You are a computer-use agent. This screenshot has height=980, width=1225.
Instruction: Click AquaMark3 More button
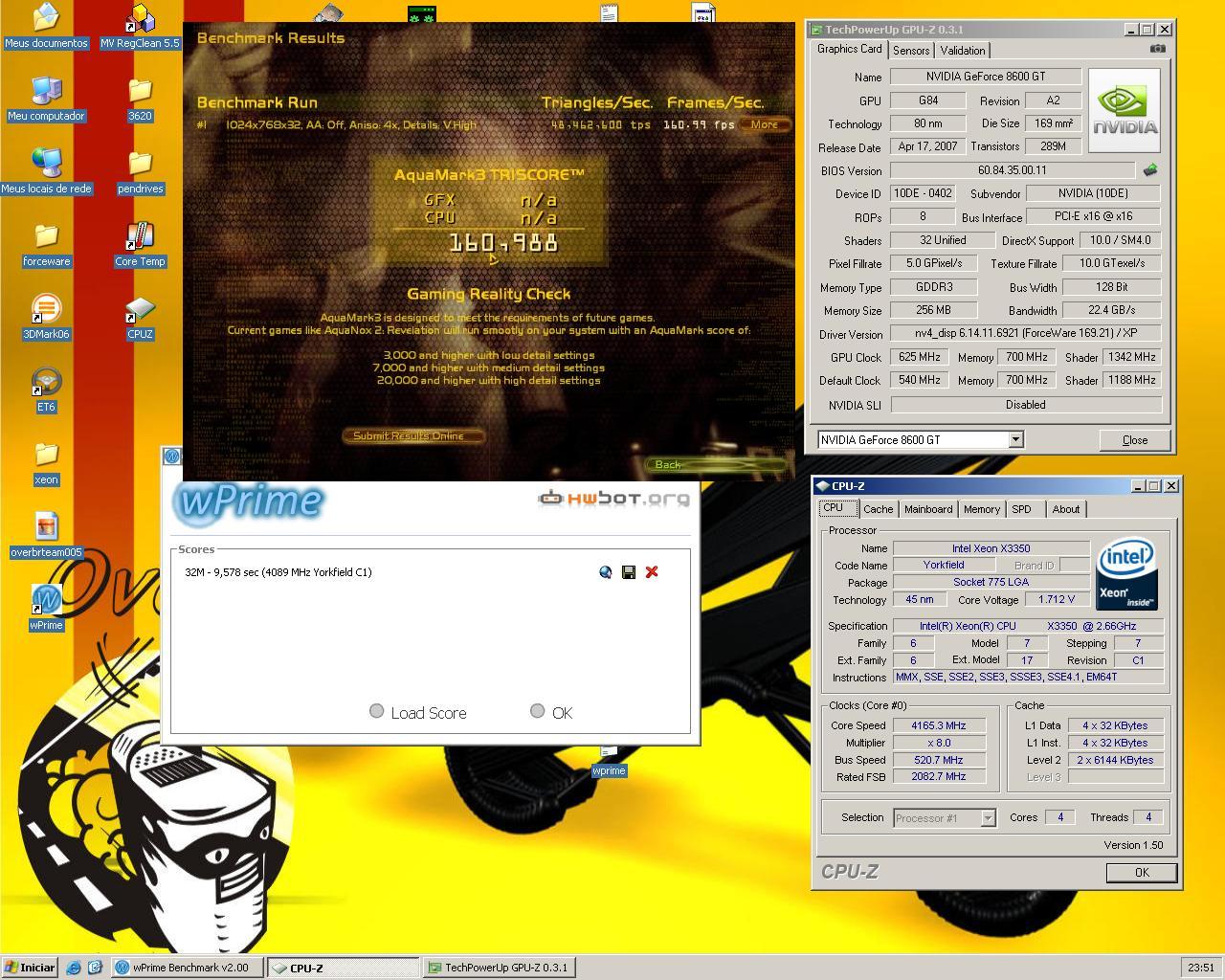(x=765, y=124)
